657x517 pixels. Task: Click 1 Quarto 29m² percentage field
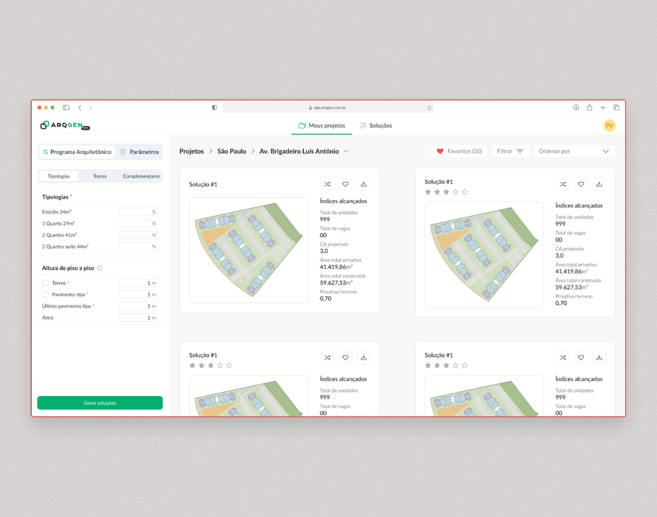point(138,224)
